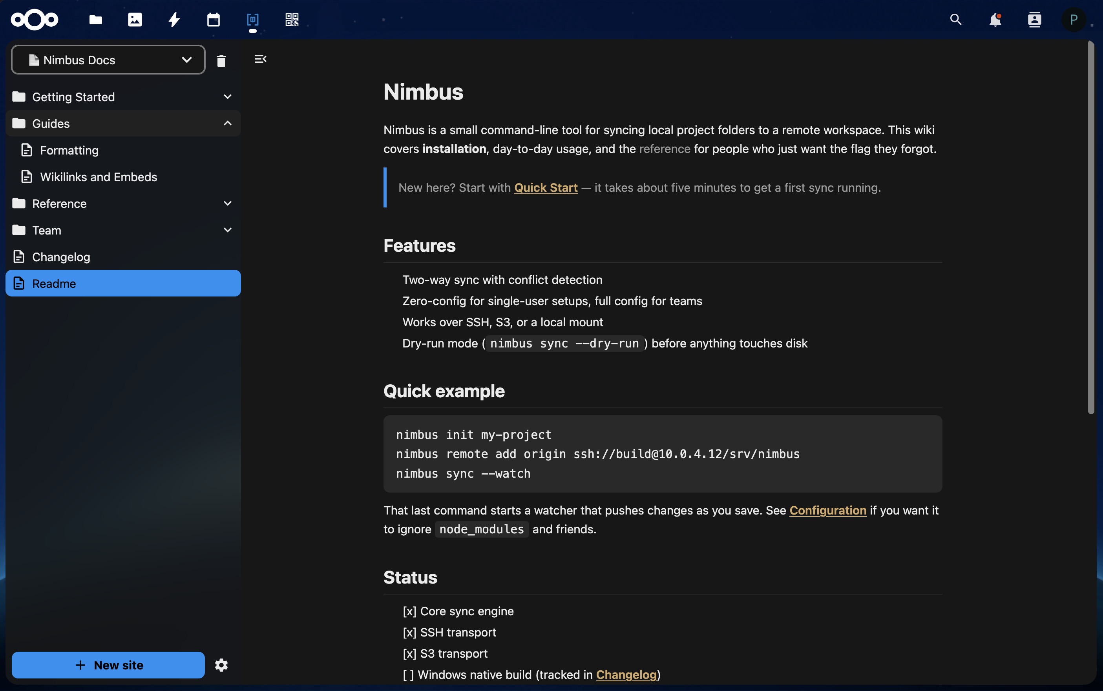
Task: Open the Changelog page in sidebar
Action: coord(123,256)
